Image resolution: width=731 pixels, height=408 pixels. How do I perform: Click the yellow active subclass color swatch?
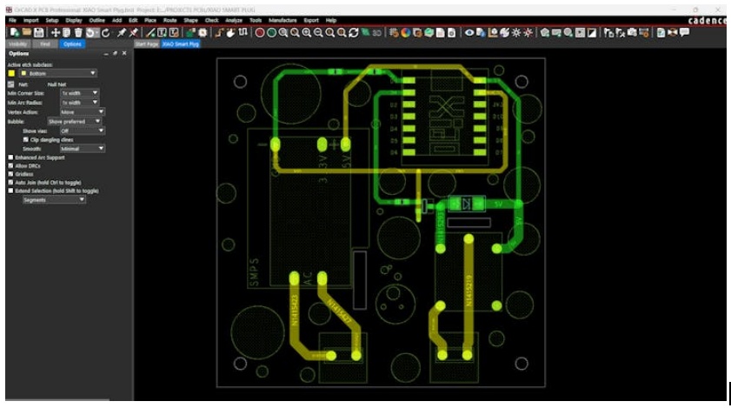[11, 73]
